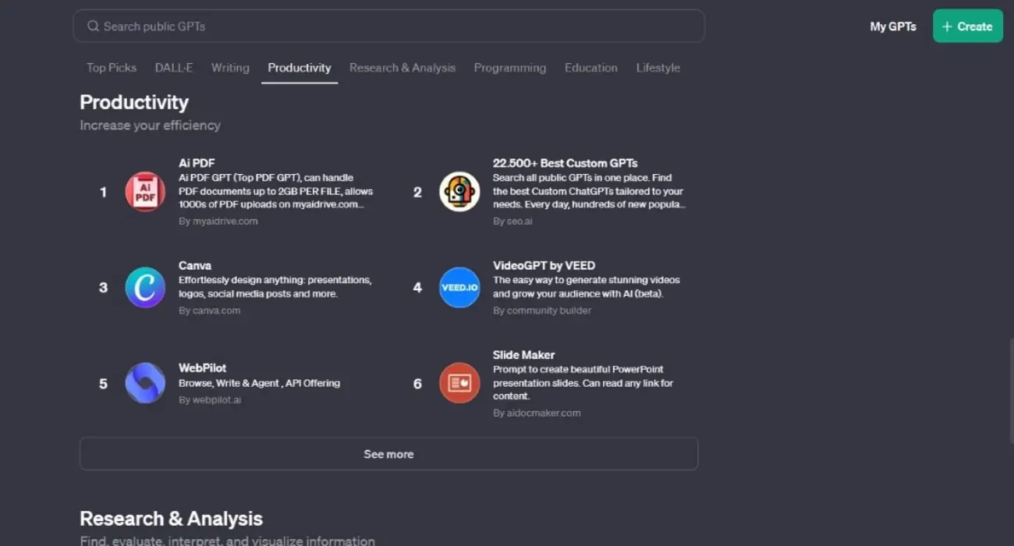Screen dimensions: 1014x546
Task: Click the Productivity section heading
Action: click(134, 102)
